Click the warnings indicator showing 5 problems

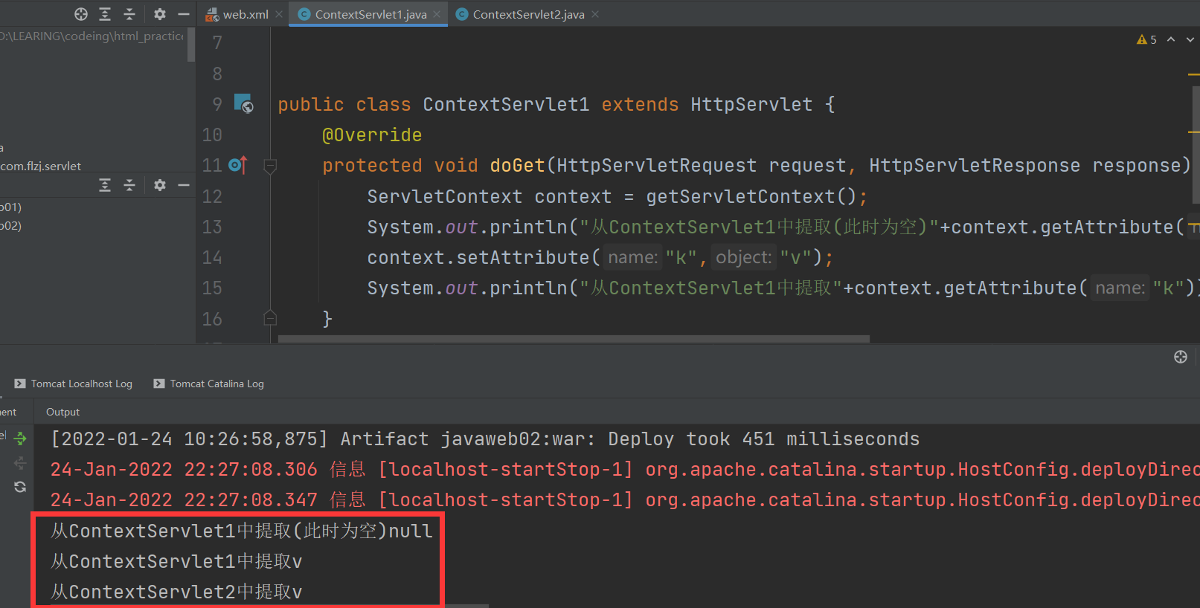[x=1146, y=39]
